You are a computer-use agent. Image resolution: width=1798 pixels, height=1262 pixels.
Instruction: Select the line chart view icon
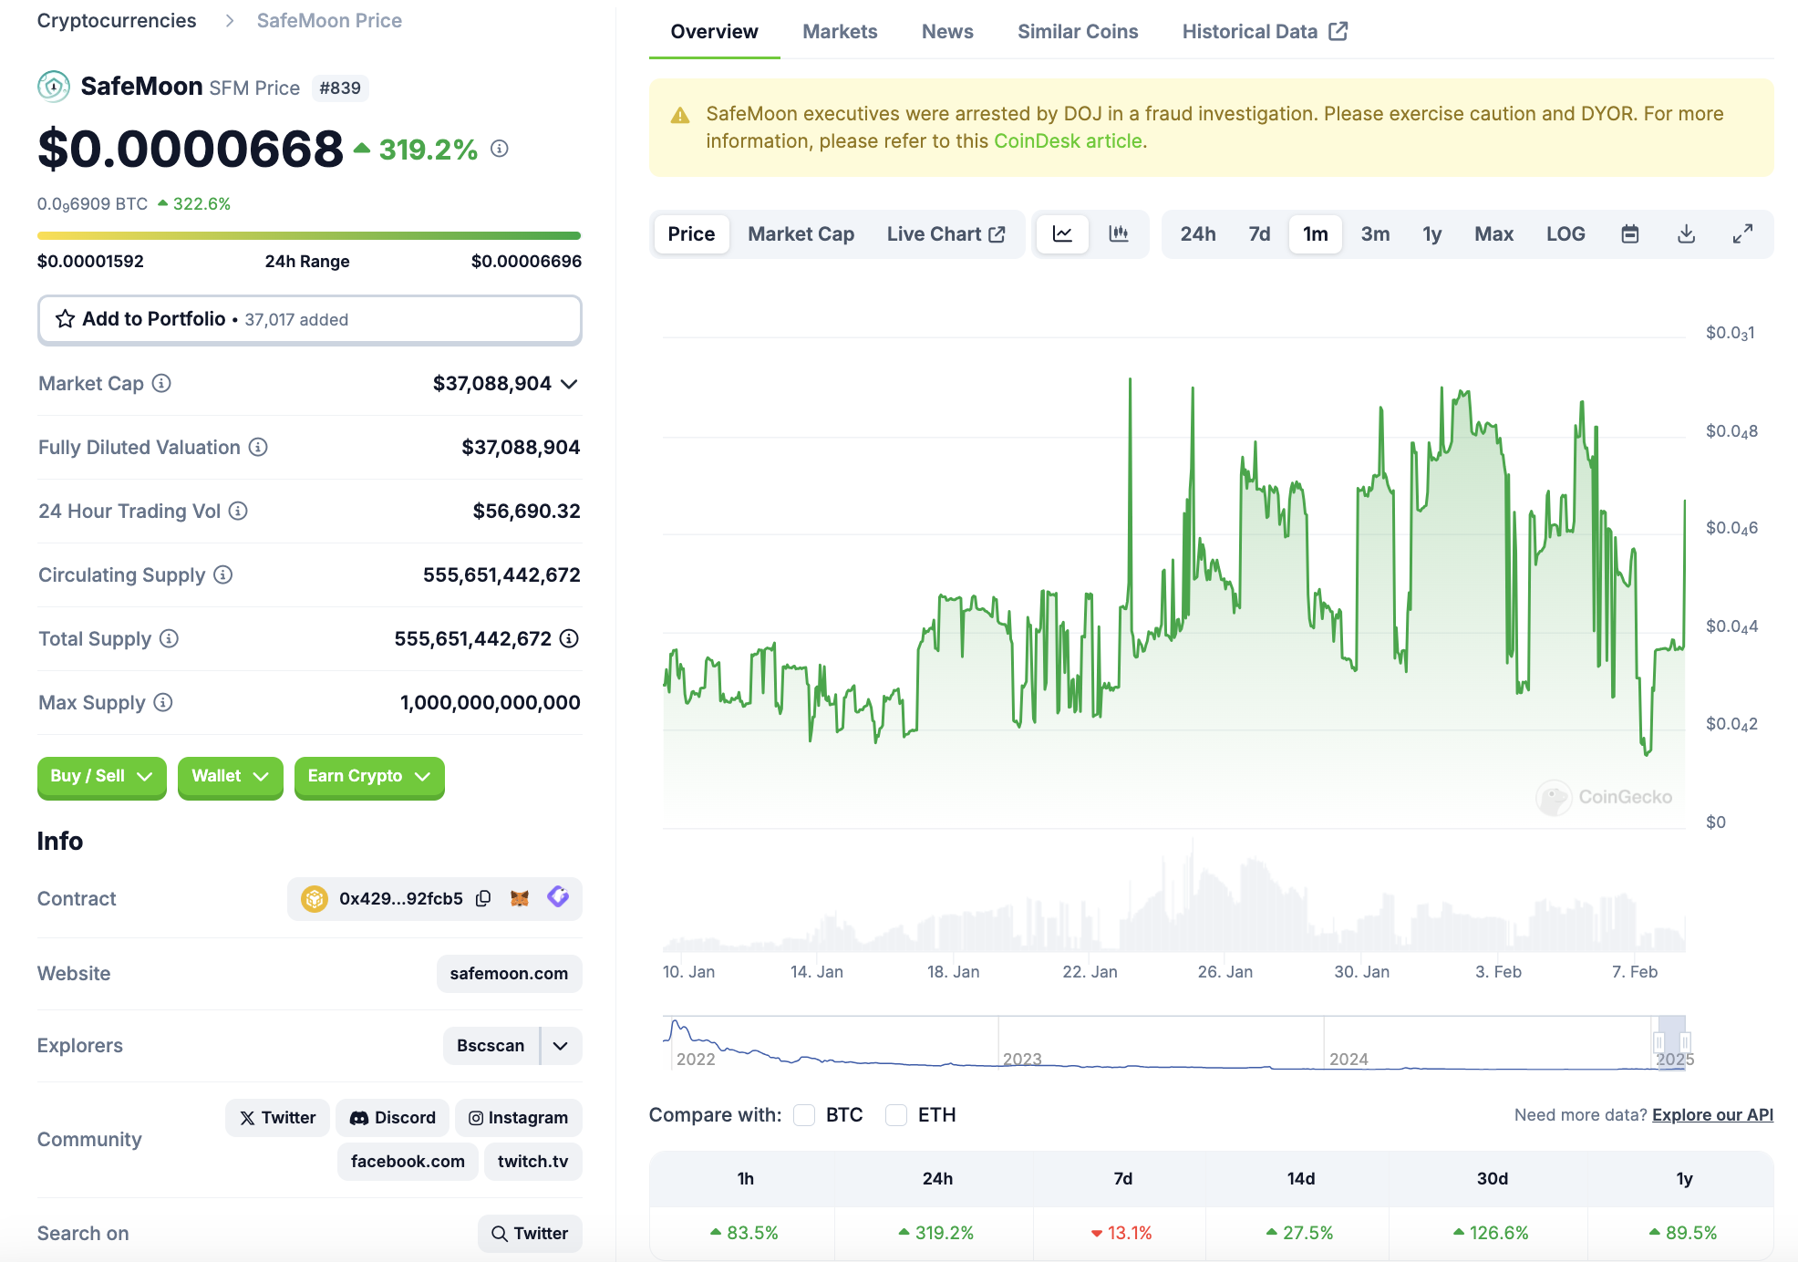click(1062, 234)
